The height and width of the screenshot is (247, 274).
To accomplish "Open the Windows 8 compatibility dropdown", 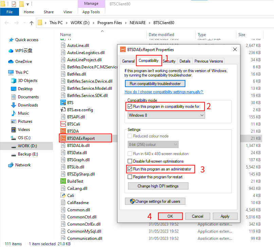I will [x=166, y=115].
